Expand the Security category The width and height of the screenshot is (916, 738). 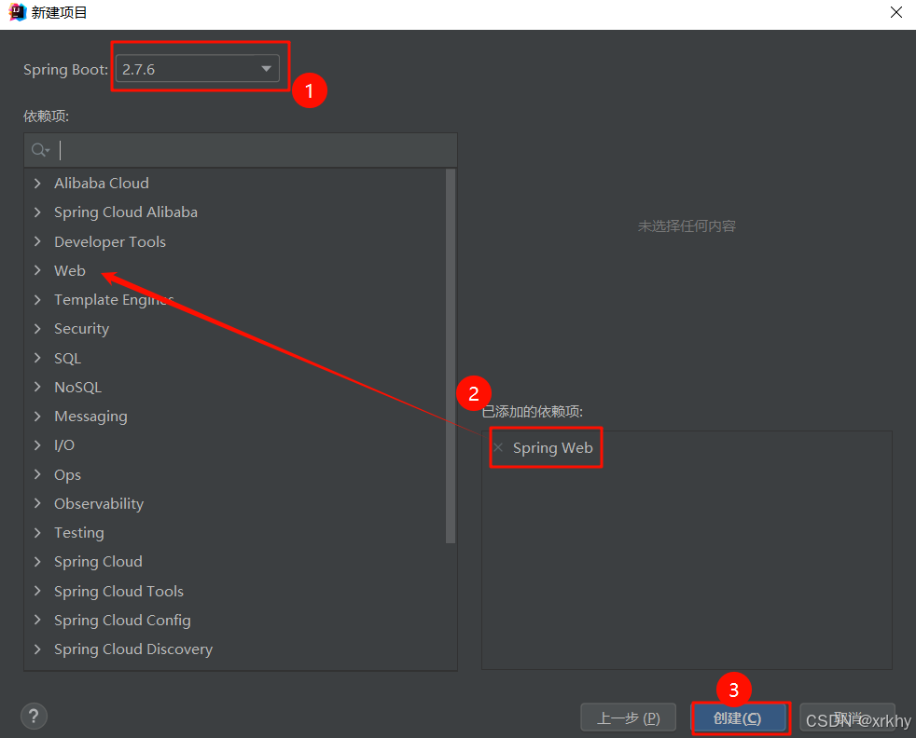pyautogui.click(x=37, y=329)
